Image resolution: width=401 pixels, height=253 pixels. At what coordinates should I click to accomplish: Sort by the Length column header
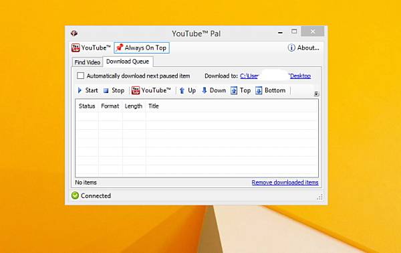[x=134, y=106]
